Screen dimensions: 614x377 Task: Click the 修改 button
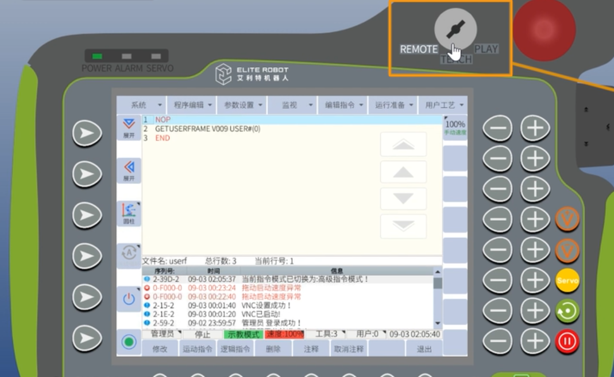[160, 349]
